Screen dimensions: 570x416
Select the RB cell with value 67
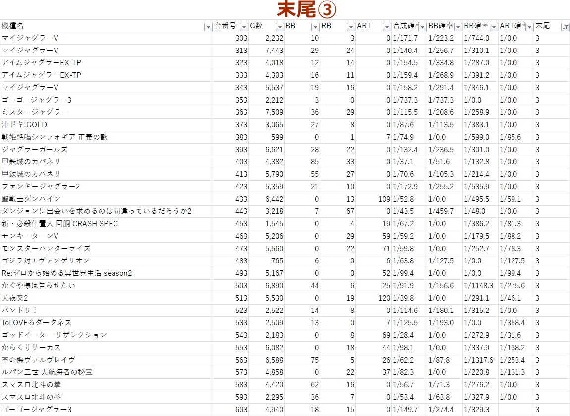[x=338, y=211]
